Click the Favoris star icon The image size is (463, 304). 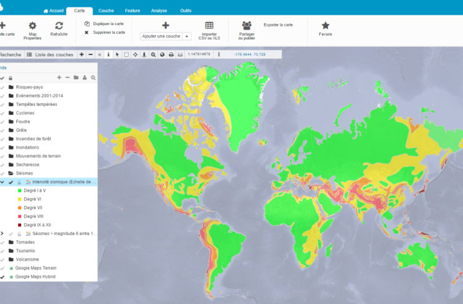(325, 26)
